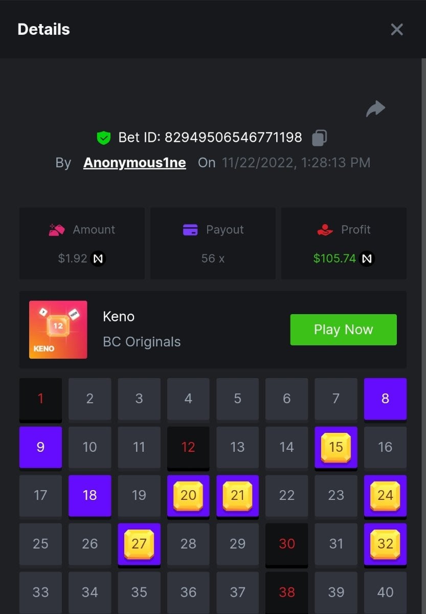Click the Play Now button
This screenshot has height=614, width=426.
point(344,330)
